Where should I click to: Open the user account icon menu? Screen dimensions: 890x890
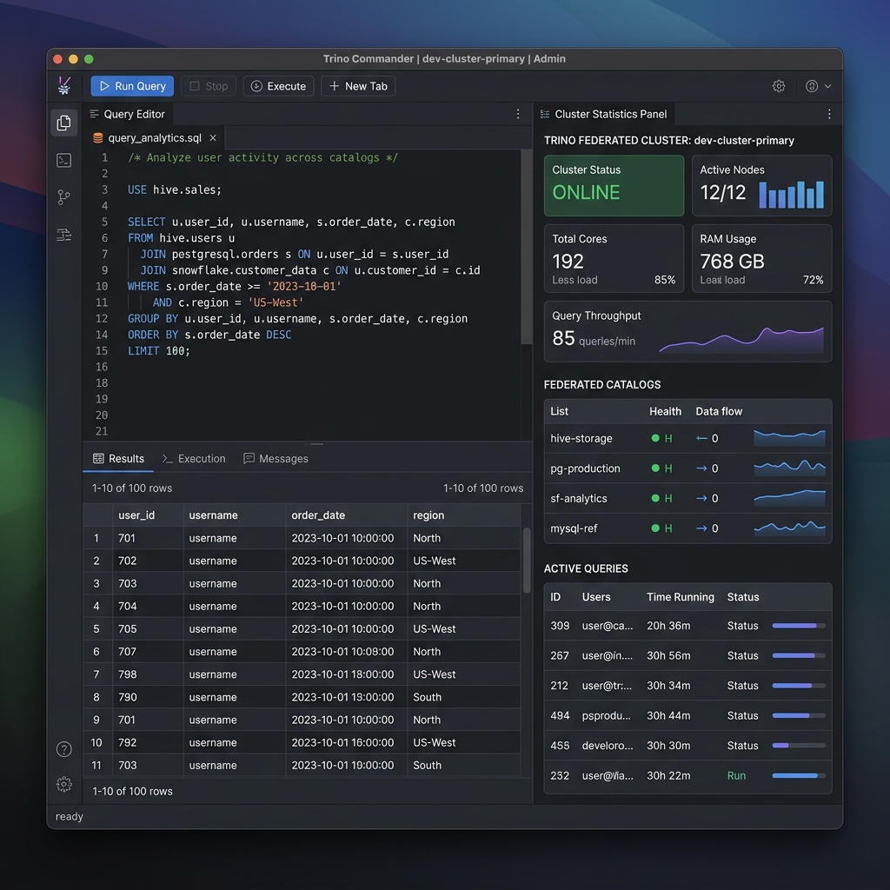812,86
